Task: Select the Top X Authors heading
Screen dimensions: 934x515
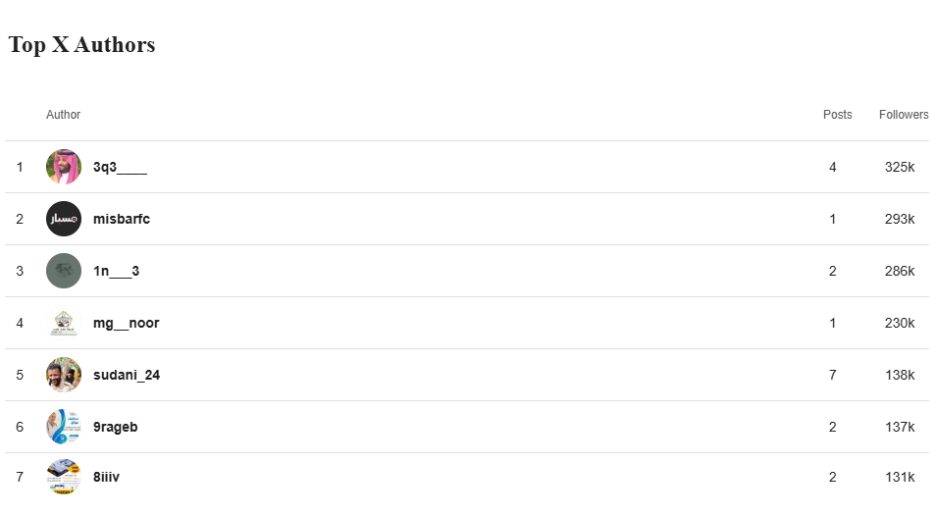Action: (81, 45)
